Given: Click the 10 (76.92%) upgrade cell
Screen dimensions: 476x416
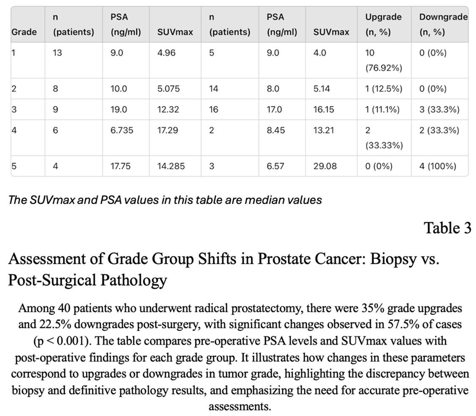Looking at the screenshot, I should tap(384, 60).
